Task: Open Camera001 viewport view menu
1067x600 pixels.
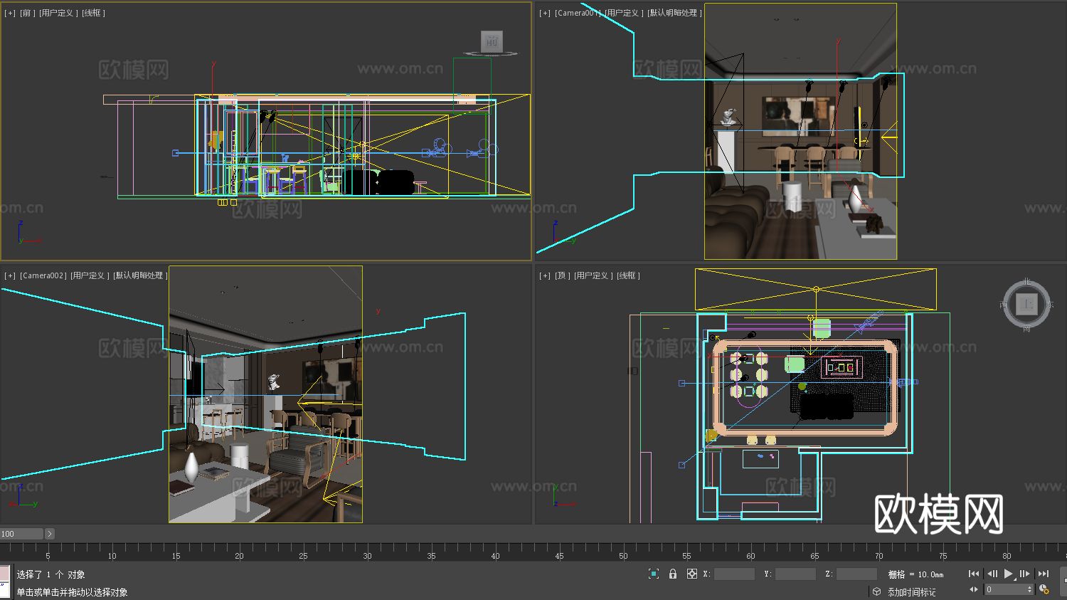Action: (578, 13)
